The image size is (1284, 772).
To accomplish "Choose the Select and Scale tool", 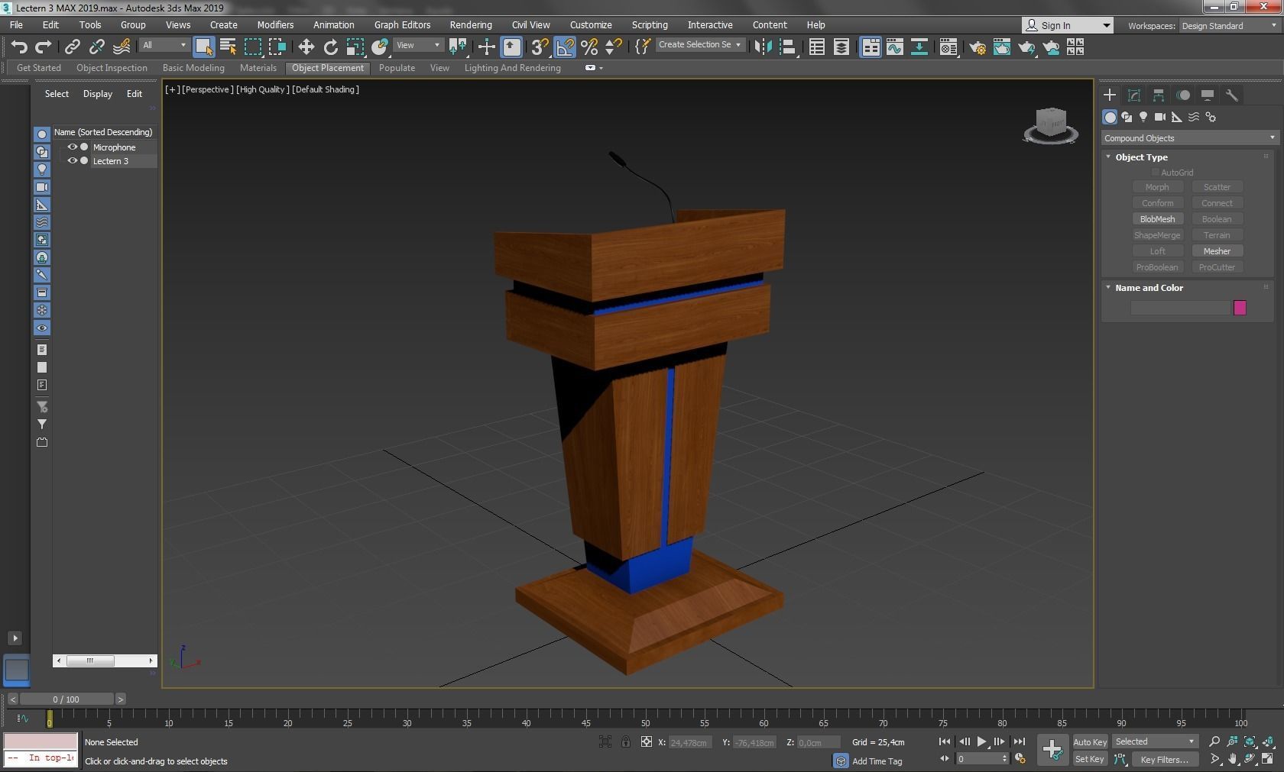I will (x=355, y=47).
